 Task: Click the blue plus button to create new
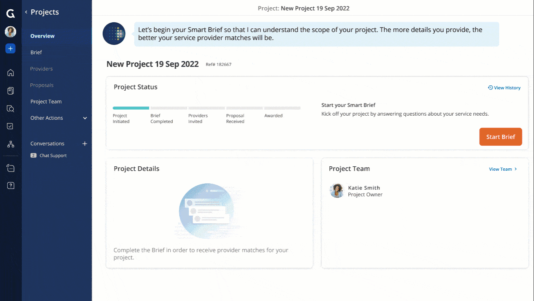pos(10,48)
